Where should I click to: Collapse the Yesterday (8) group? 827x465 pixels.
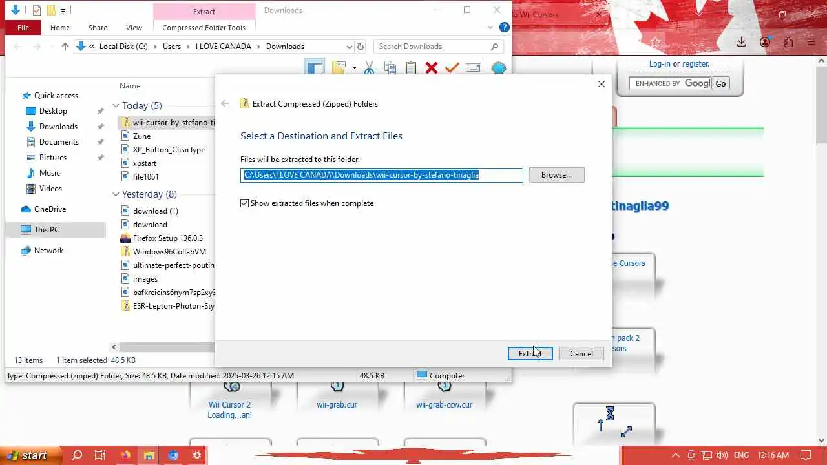click(x=116, y=194)
